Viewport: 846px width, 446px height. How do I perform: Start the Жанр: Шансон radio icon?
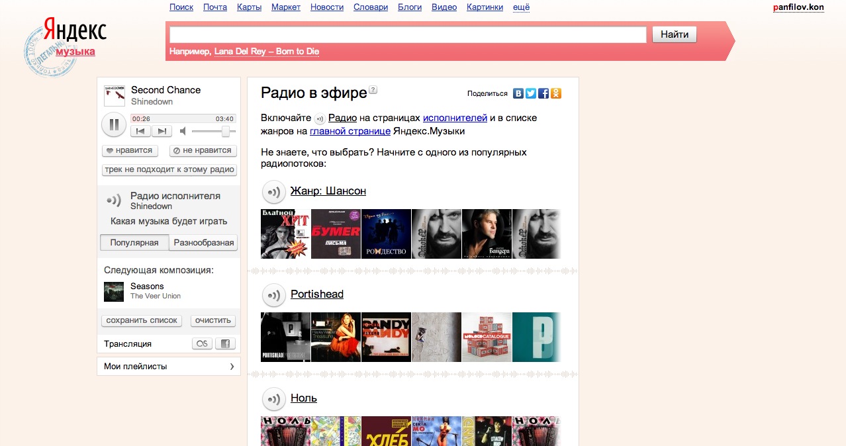point(273,192)
